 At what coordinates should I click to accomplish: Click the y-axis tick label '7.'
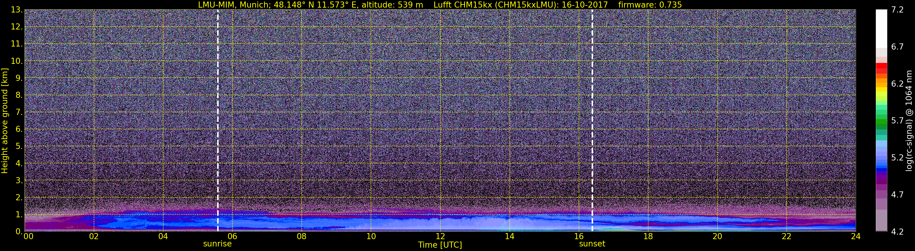19,112
